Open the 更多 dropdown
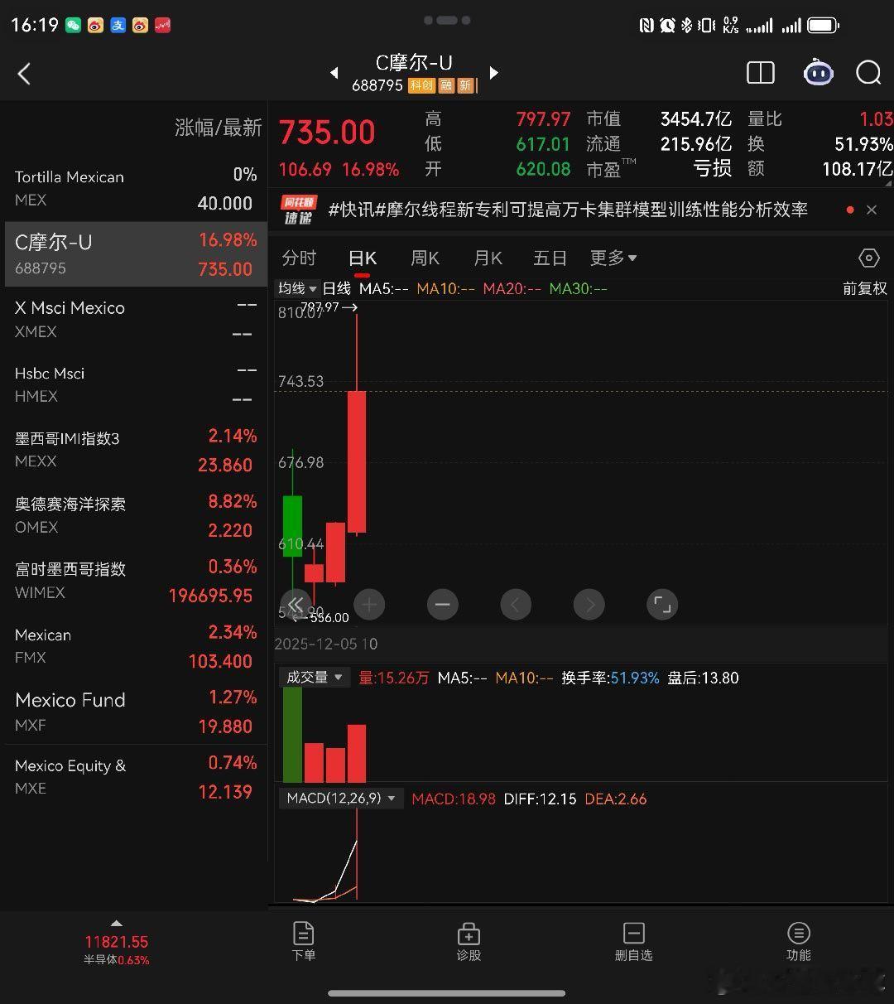 (613, 258)
